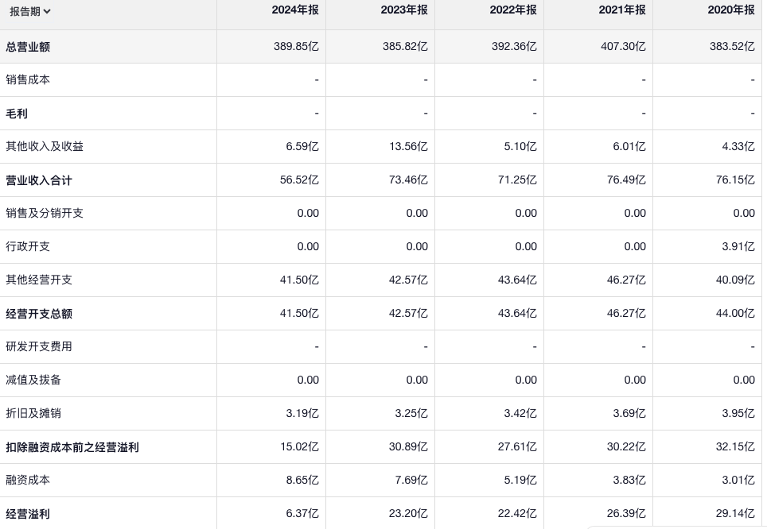
Task: Select the 其他收入及收益 row label
Action: pyautogui.click(x=45, y=147)
